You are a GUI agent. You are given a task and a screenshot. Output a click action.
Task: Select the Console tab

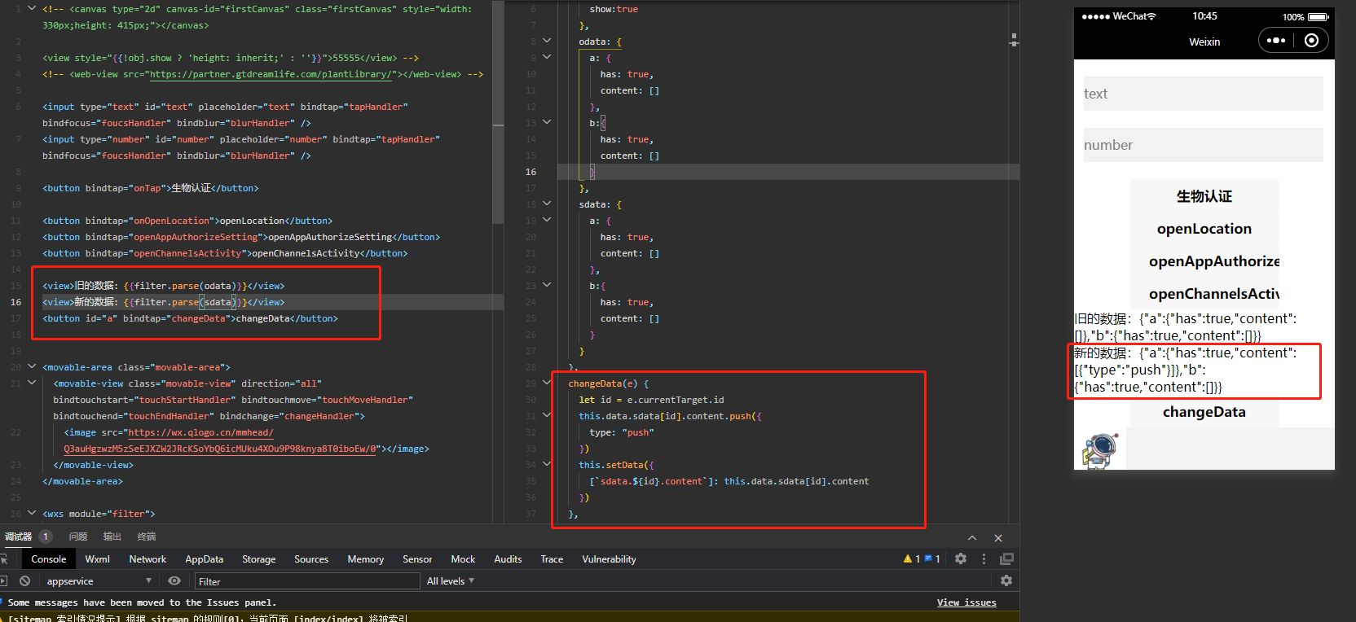(x=49, y=559)
